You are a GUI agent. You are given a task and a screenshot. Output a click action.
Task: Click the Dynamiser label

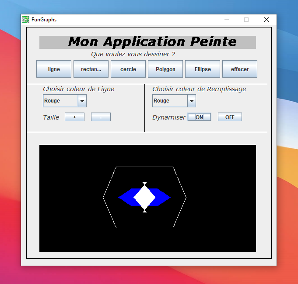169,117
